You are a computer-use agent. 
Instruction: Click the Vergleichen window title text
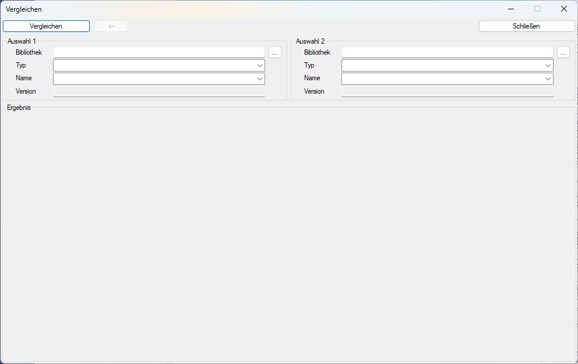tap(24, 9)
